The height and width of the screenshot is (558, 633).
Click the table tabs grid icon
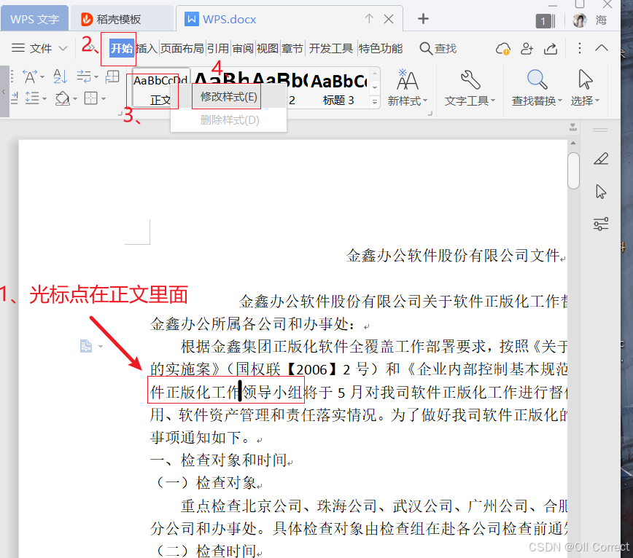tap(112, 76)
